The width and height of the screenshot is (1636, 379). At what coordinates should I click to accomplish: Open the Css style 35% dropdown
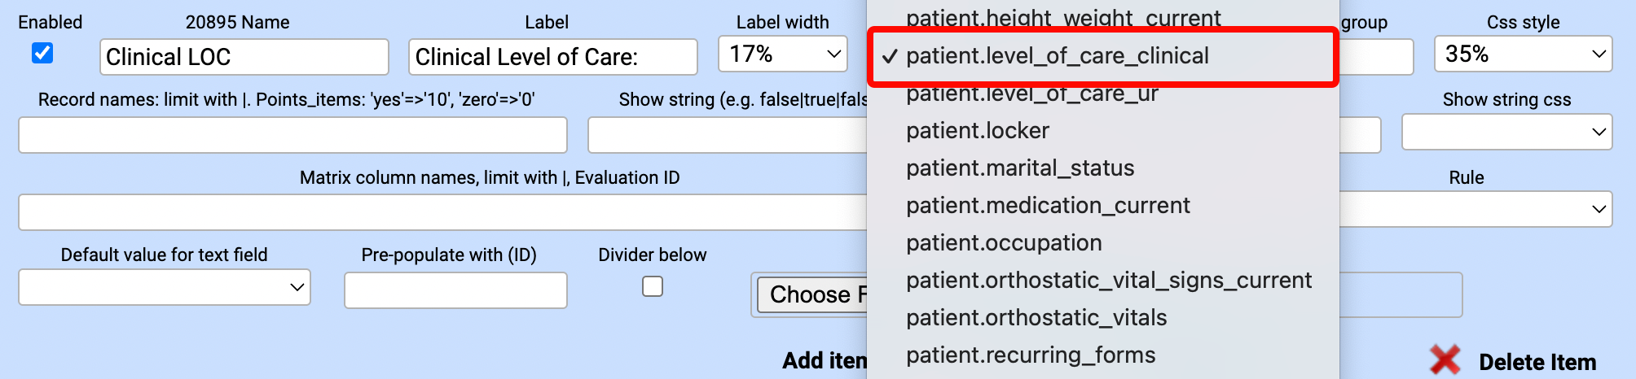click(x=1523, y=54)
